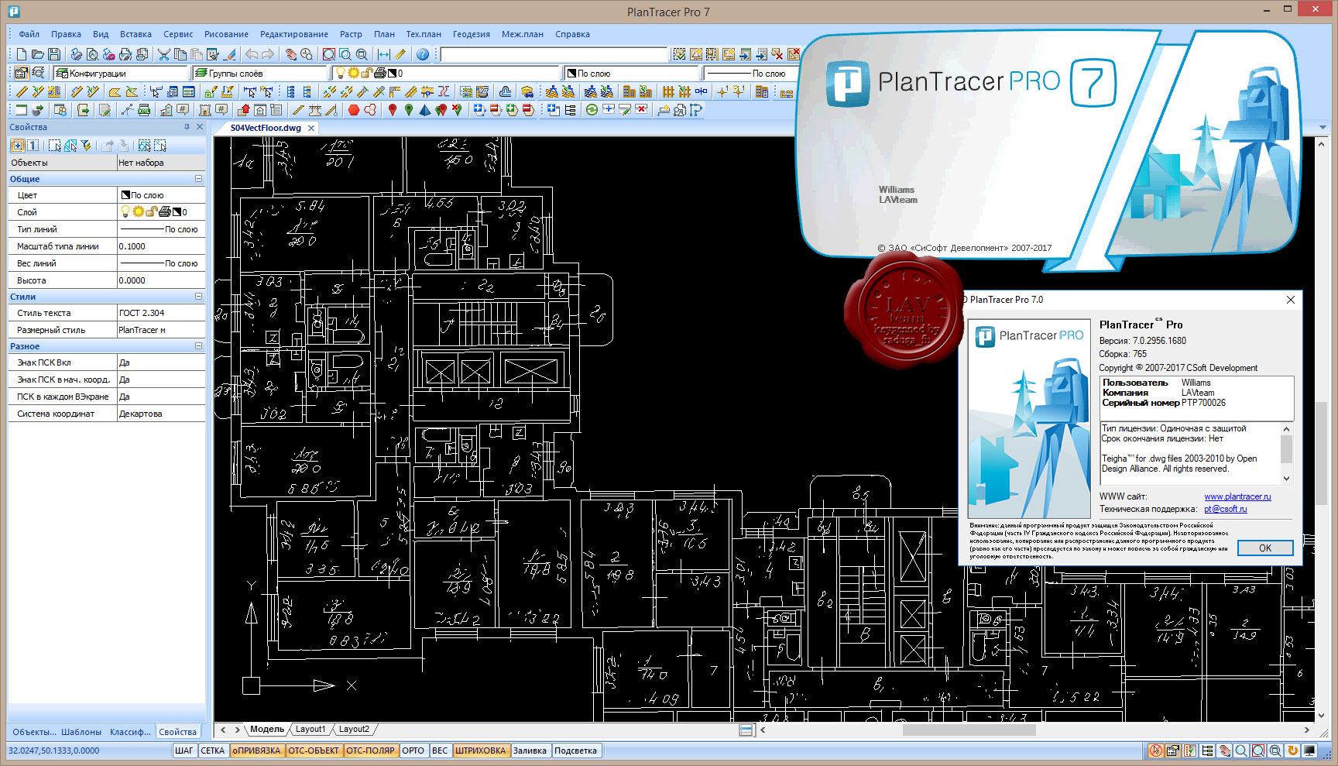The image size is (1338, 766).
Task: Open Print Preview icon
Action: pos(92,54)
